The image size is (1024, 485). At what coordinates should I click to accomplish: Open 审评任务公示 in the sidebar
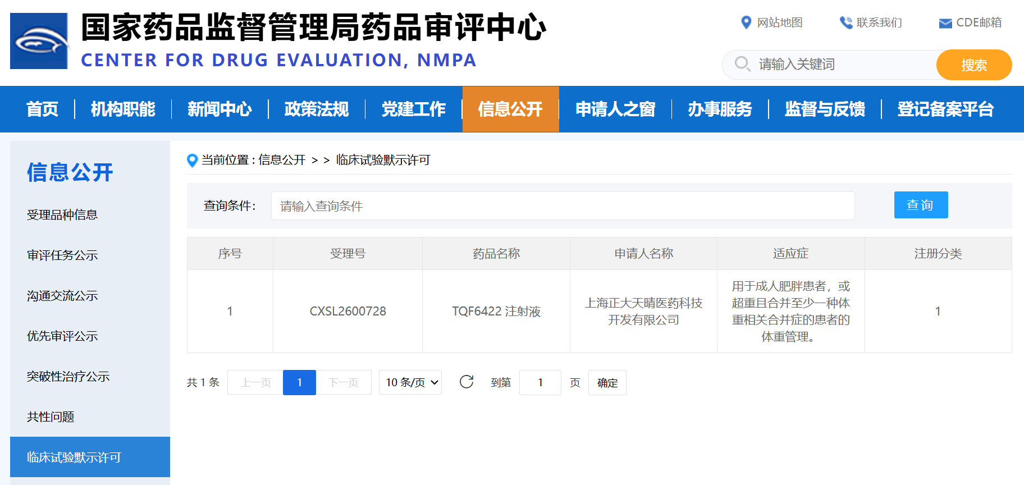(x=62, y=255)
